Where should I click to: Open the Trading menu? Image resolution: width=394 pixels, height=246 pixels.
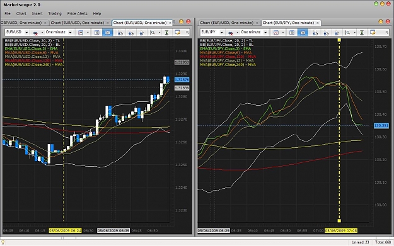[55, 14]
